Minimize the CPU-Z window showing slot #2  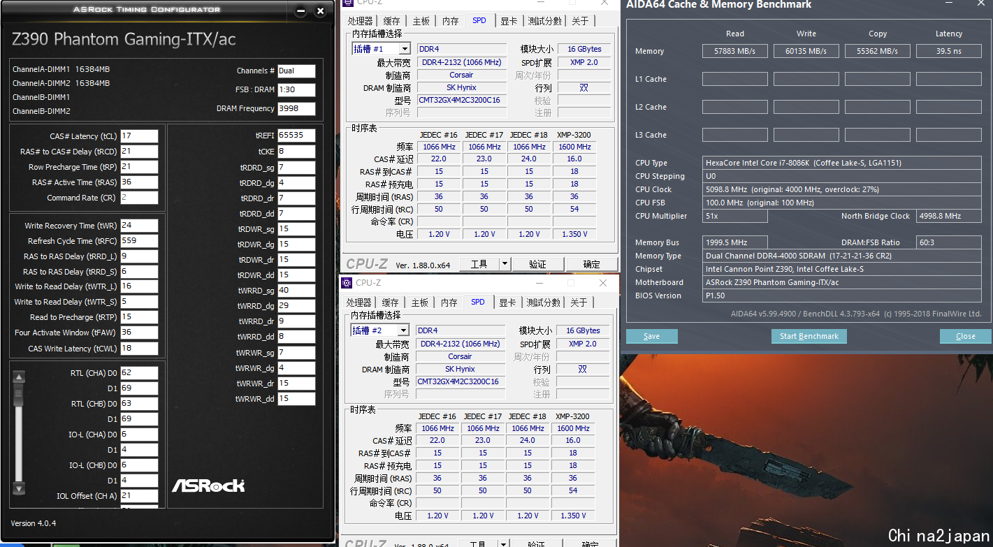pyautogui.click(x=538, y=283)
